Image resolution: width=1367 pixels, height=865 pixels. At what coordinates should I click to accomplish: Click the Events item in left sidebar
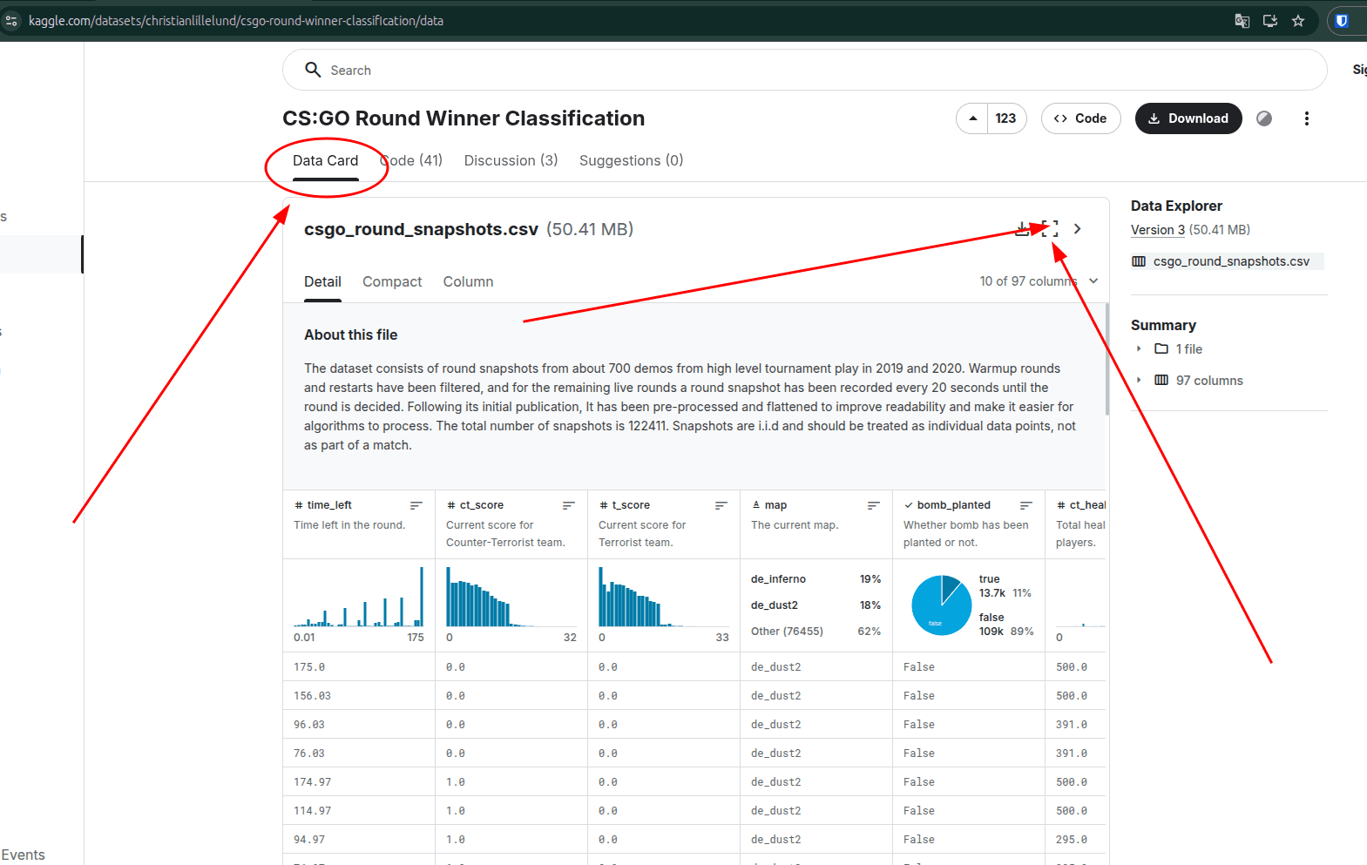(23, 855)
